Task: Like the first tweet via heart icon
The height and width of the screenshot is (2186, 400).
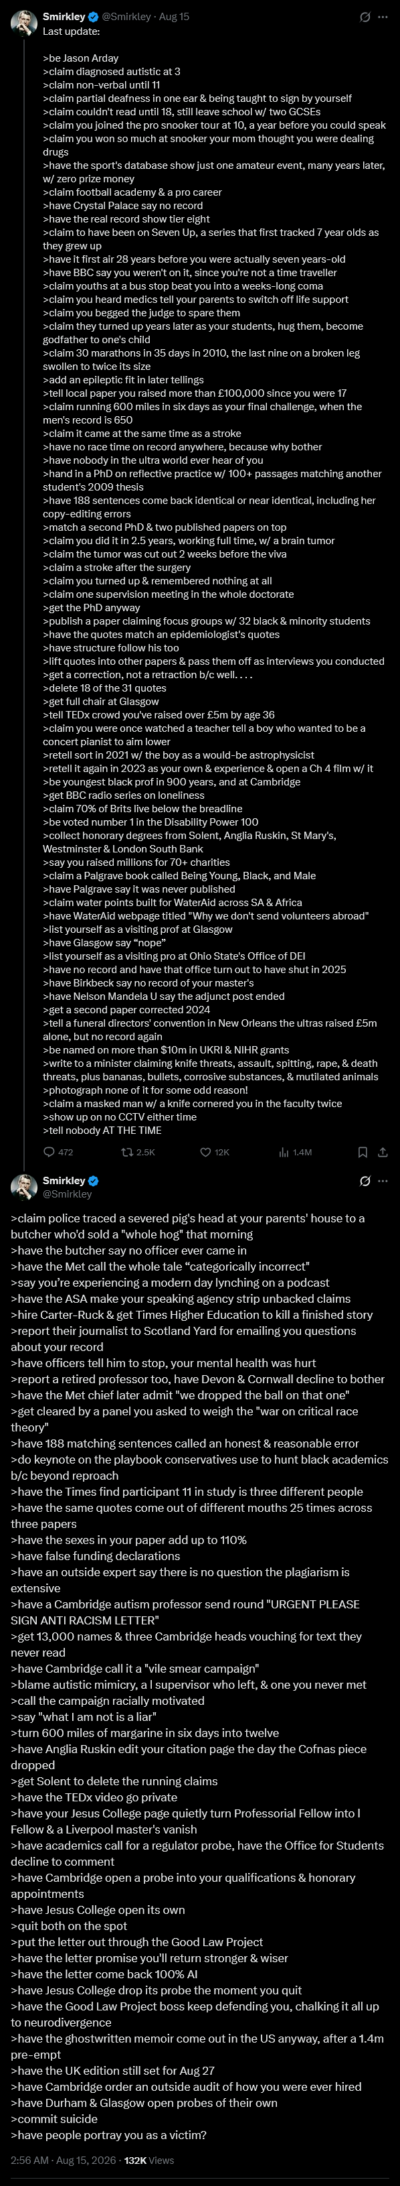Action: click(215, 1151)
